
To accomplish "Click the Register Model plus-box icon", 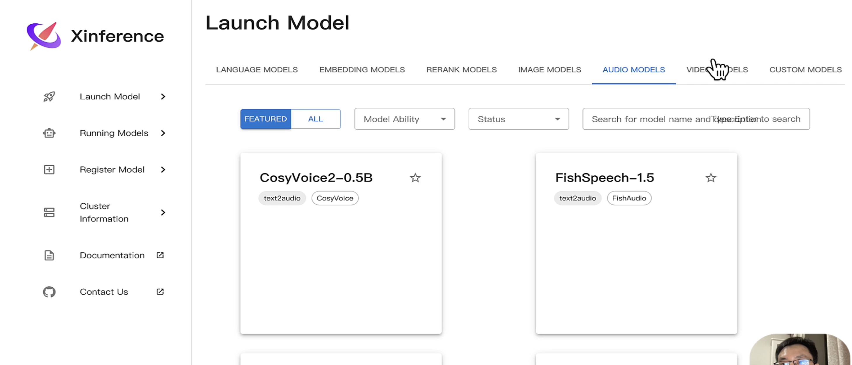I will pyautogui.click(x=49, y=170).
